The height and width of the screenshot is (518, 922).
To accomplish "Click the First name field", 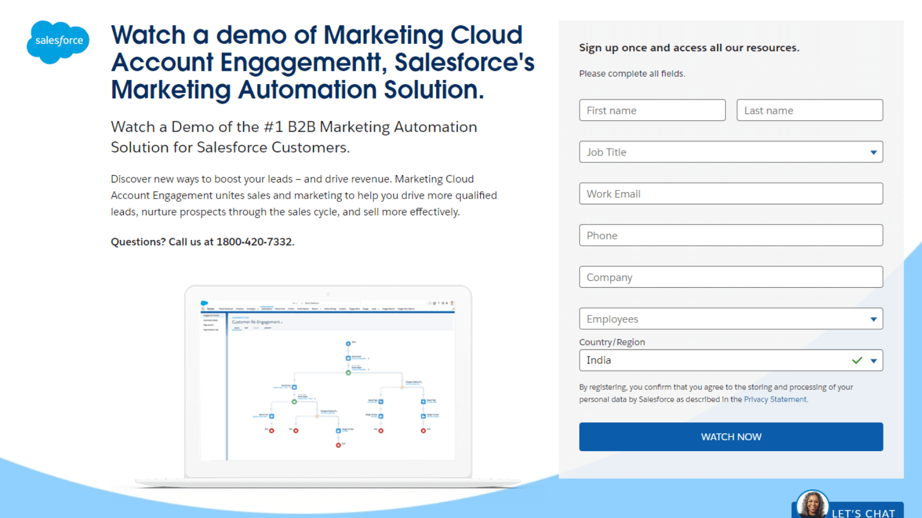I will [x=652, y=110].
